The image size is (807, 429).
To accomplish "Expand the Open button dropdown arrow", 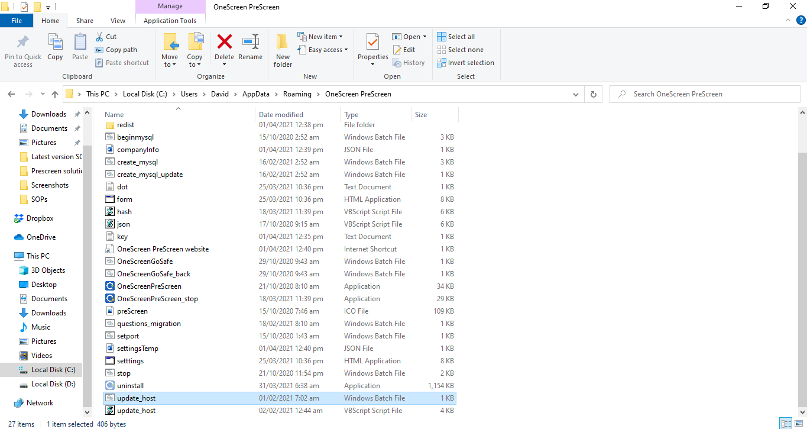I will tap(424, 37).
